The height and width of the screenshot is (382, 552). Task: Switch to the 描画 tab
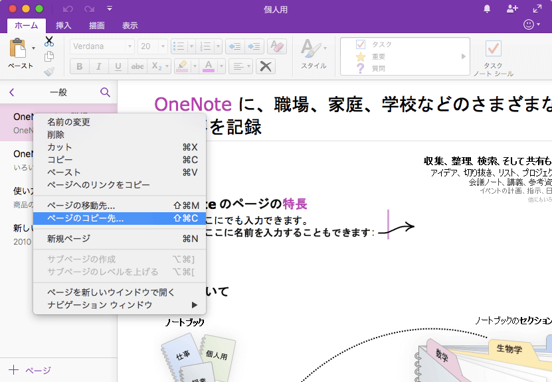[x=97, y=25]
